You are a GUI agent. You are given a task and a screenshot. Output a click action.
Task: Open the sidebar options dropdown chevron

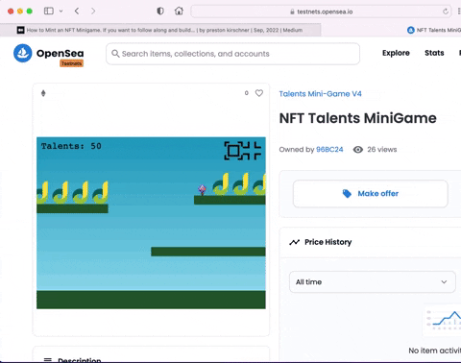tap(61, 12)
